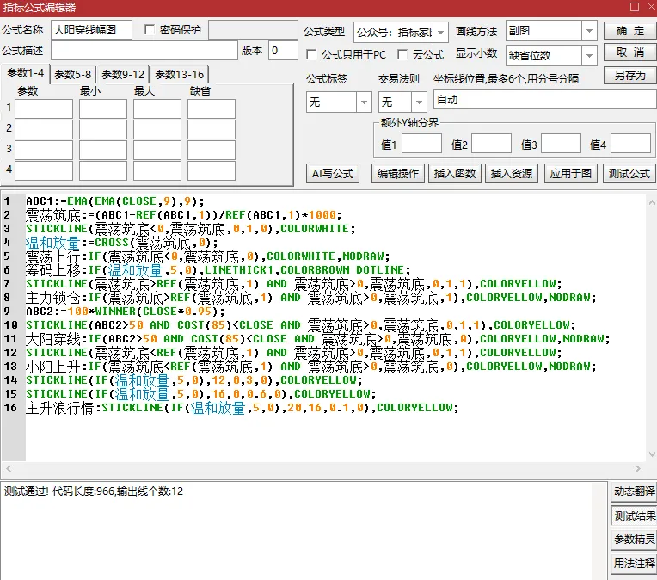Click the 公式描述 input field

[x=144, y=51]
